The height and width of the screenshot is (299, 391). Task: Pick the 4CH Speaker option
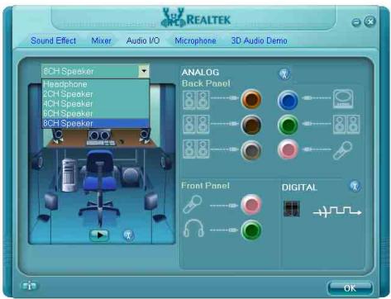point(95,103)
